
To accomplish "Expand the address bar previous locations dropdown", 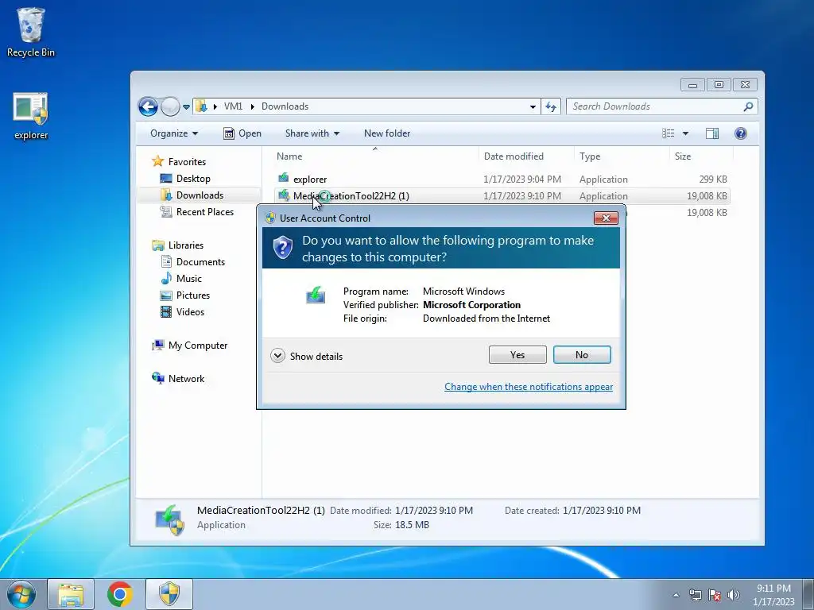I will tap(533, 107).
